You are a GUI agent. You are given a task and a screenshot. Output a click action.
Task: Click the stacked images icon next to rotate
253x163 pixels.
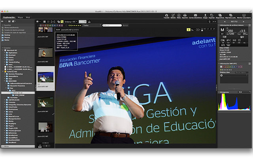click(x=59, y=22)
